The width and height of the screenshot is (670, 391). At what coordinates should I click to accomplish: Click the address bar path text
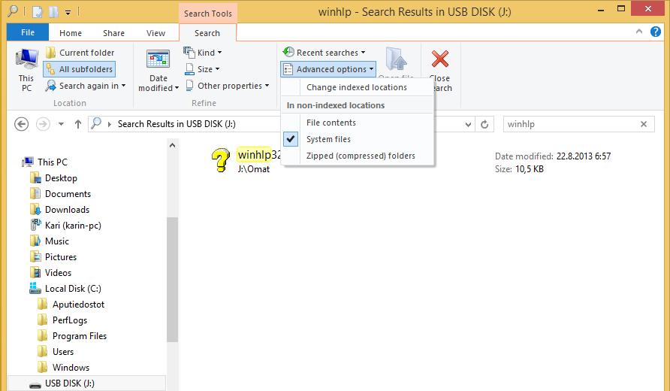pos(177,124)
